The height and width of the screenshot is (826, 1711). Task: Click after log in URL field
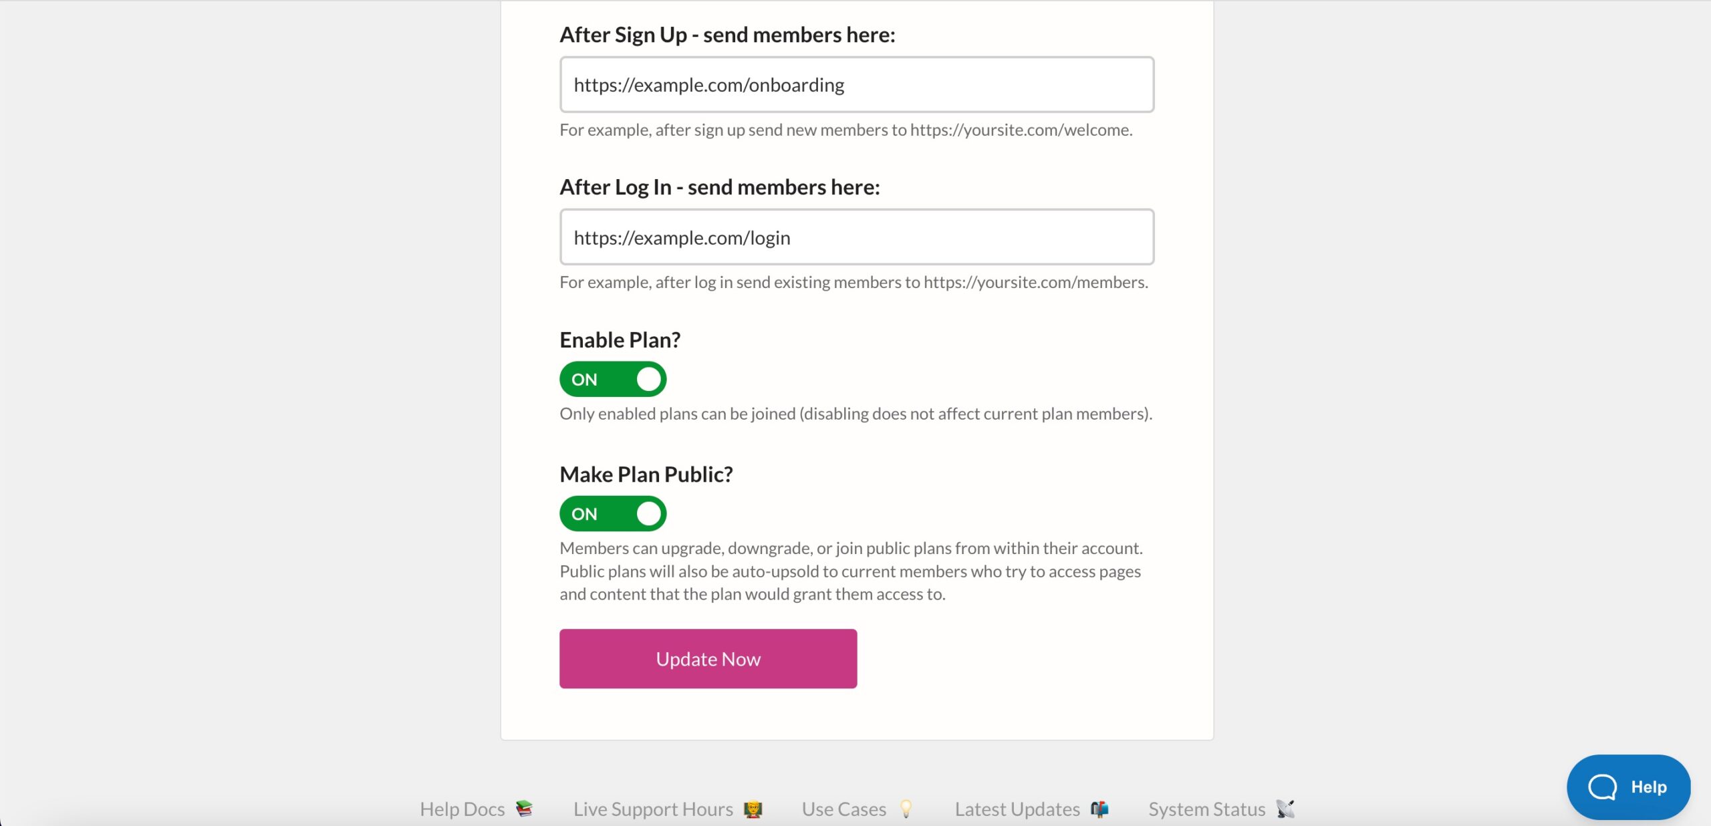854,237
